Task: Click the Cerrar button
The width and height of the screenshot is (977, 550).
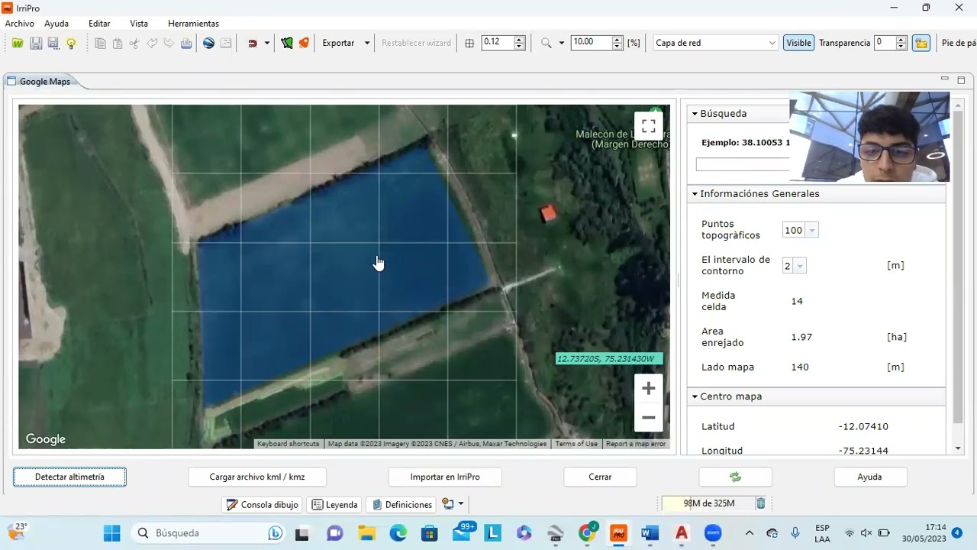Action: [x=600, y=477]
